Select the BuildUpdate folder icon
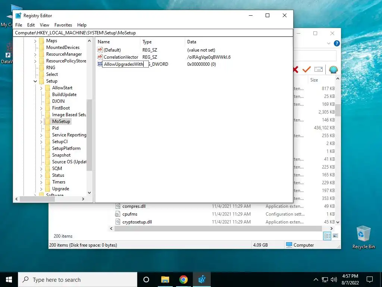382x287 pixels. (47, 95)
